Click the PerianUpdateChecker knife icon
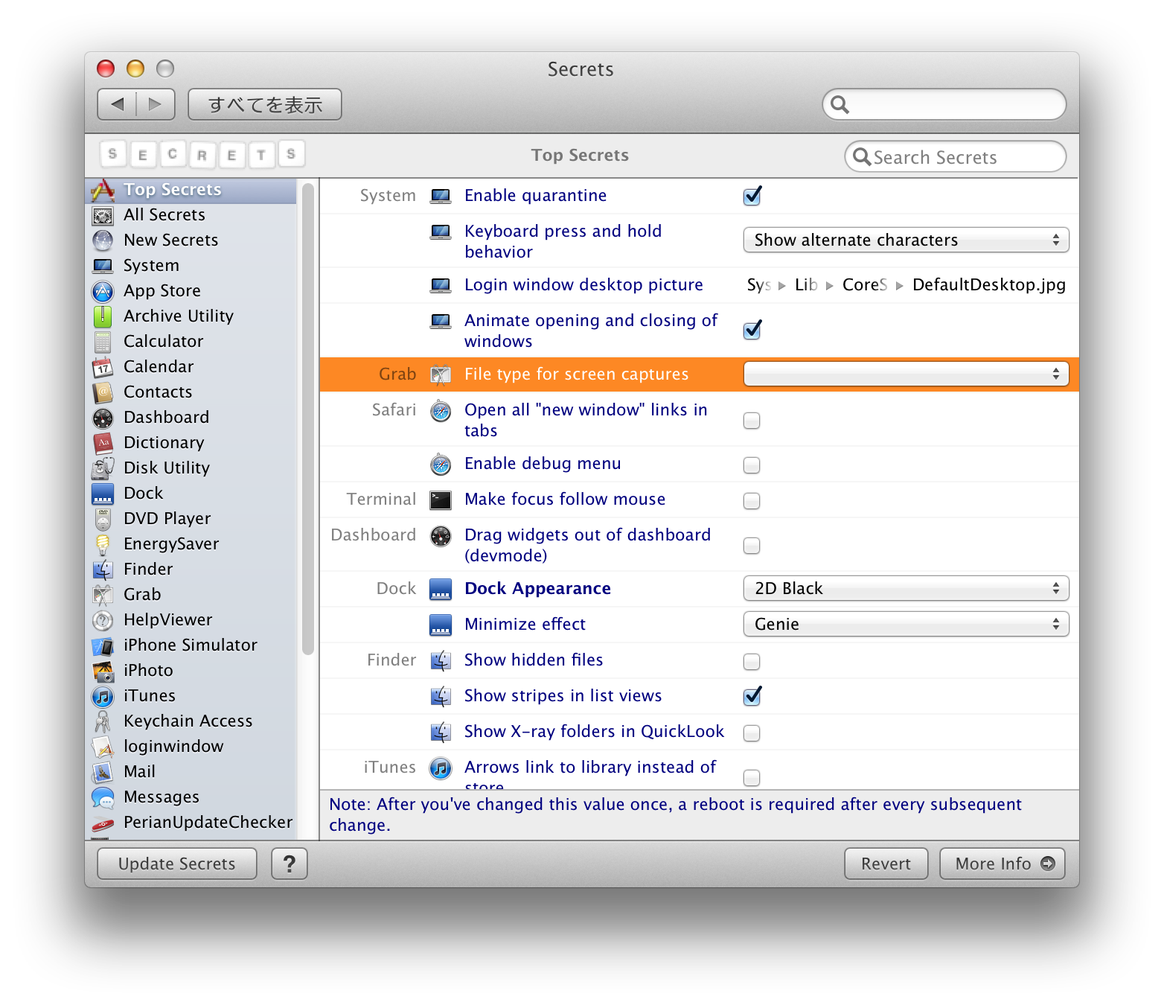Viewport: 1164px width, 1005px height. pos(103,824)
